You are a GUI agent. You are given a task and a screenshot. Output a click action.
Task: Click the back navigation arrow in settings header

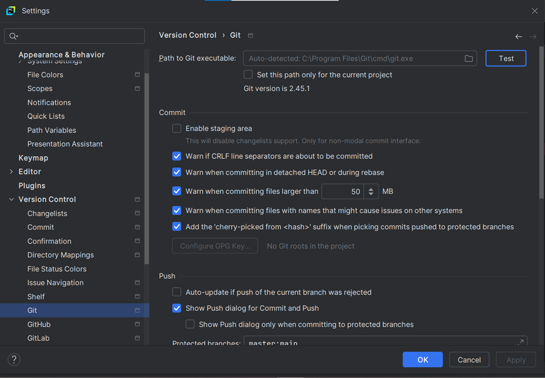(x=518, y=36)
